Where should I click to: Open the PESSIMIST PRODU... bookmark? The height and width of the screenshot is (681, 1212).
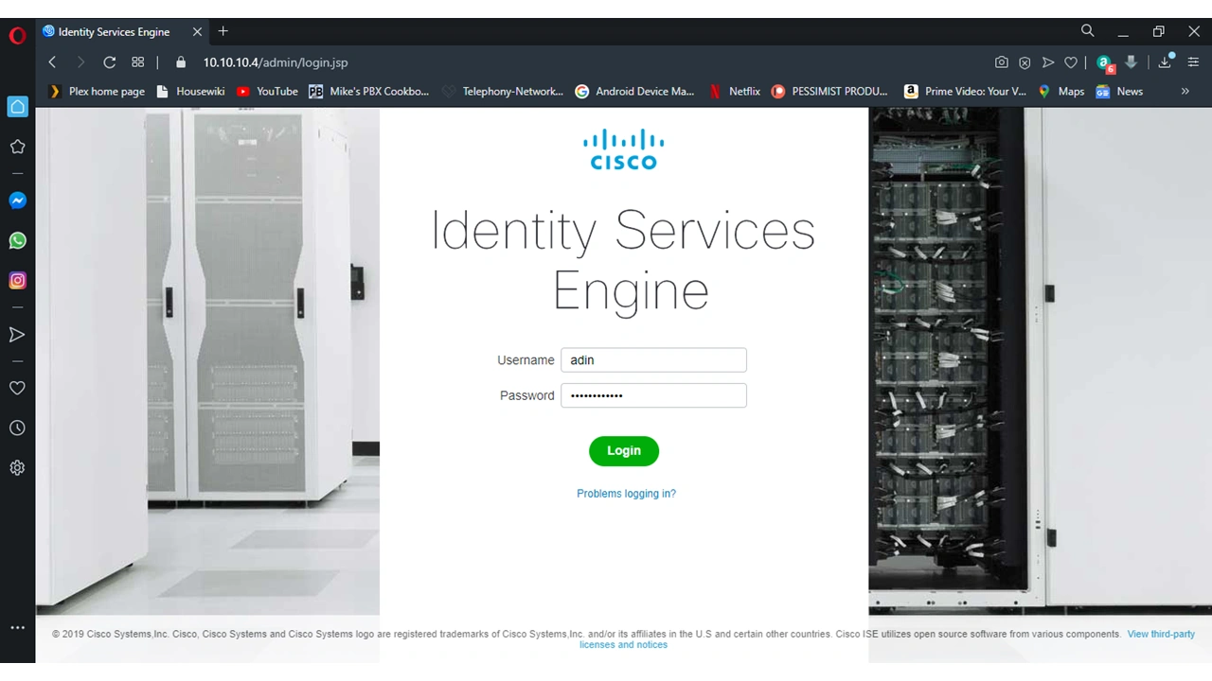[830, 92]
